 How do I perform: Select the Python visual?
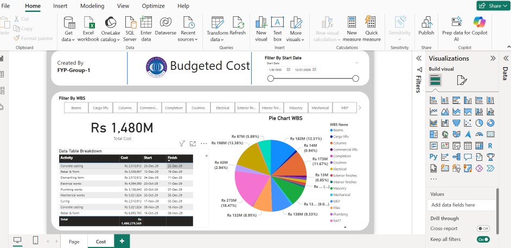coord(433,157)
